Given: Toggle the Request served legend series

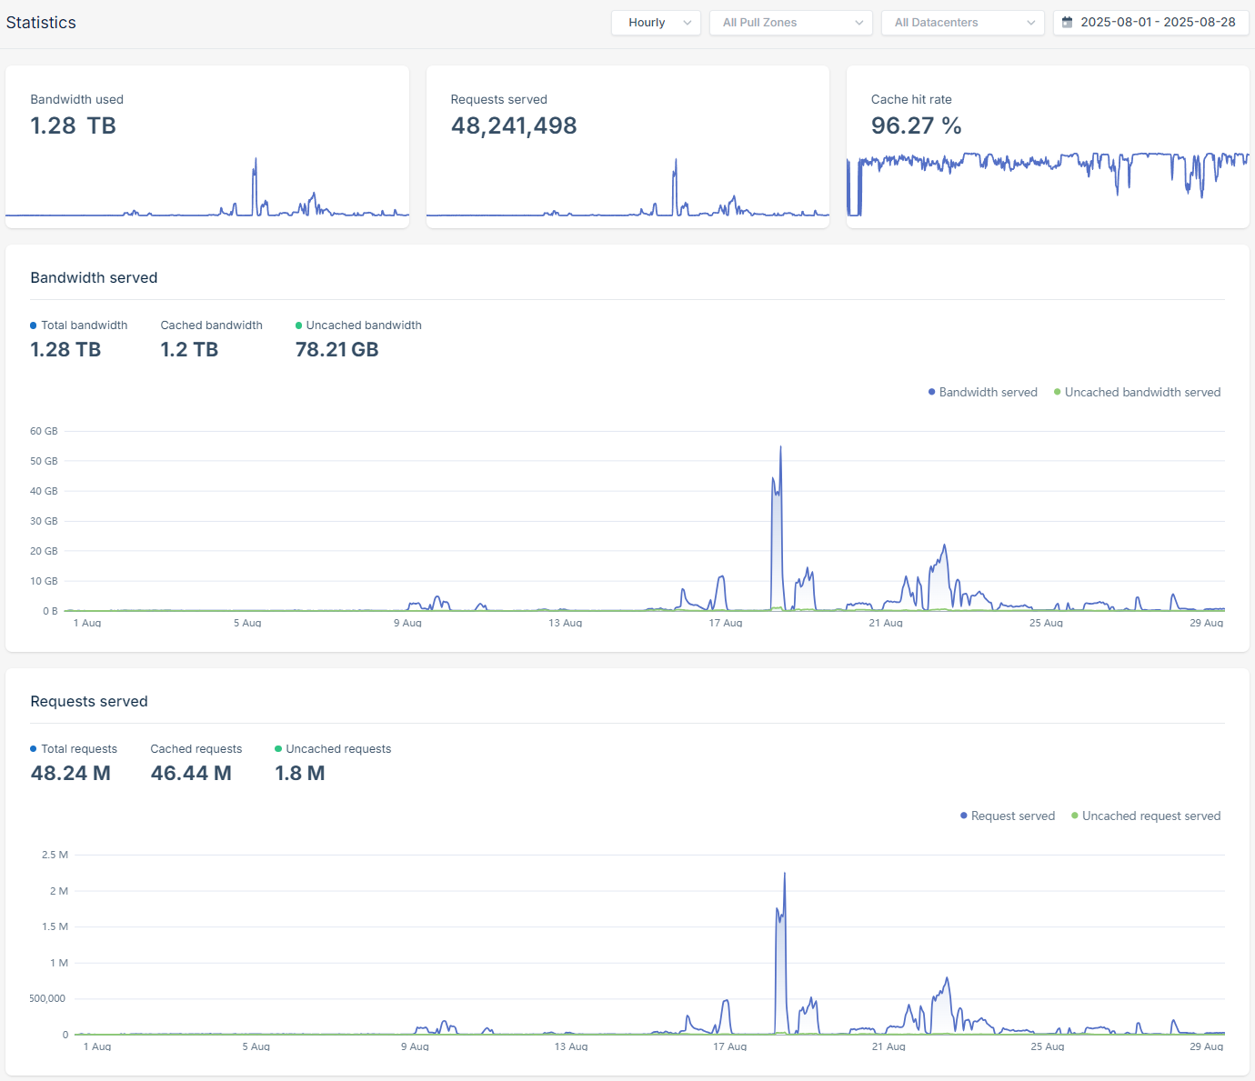Looking at the screenshot, I should 1007,816.
